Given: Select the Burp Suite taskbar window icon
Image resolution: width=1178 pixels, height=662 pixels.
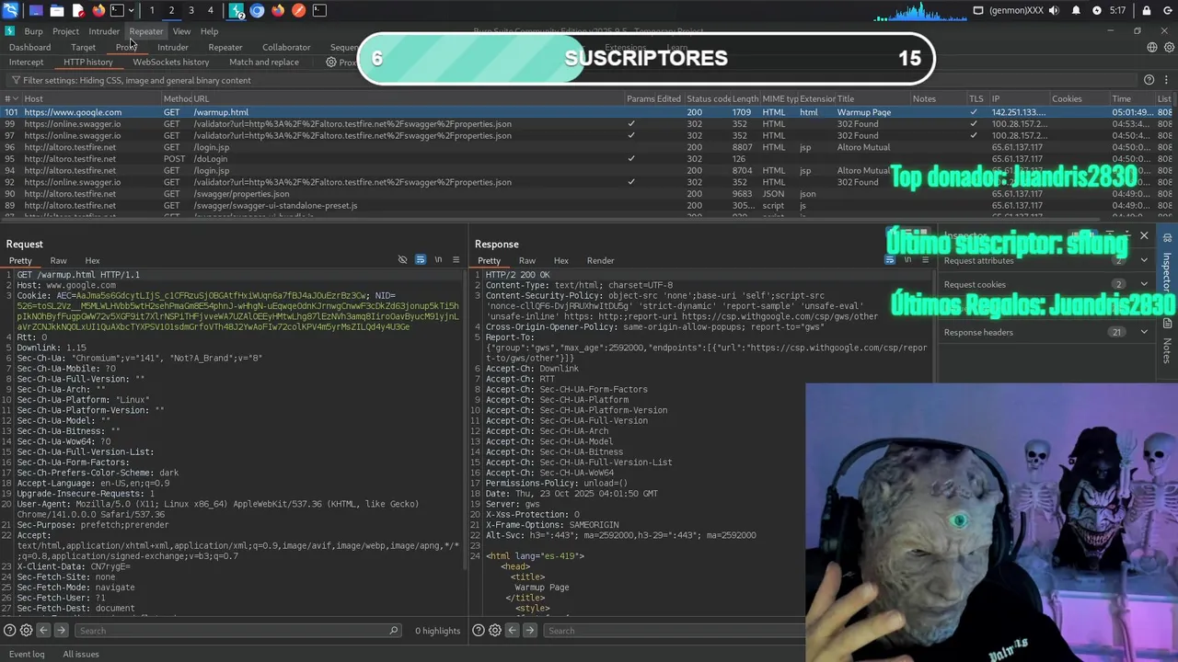Looking at the screenshot, I should (237, 10).
